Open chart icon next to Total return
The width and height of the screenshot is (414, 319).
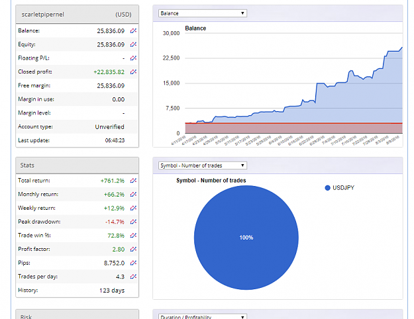click(133, 181)
